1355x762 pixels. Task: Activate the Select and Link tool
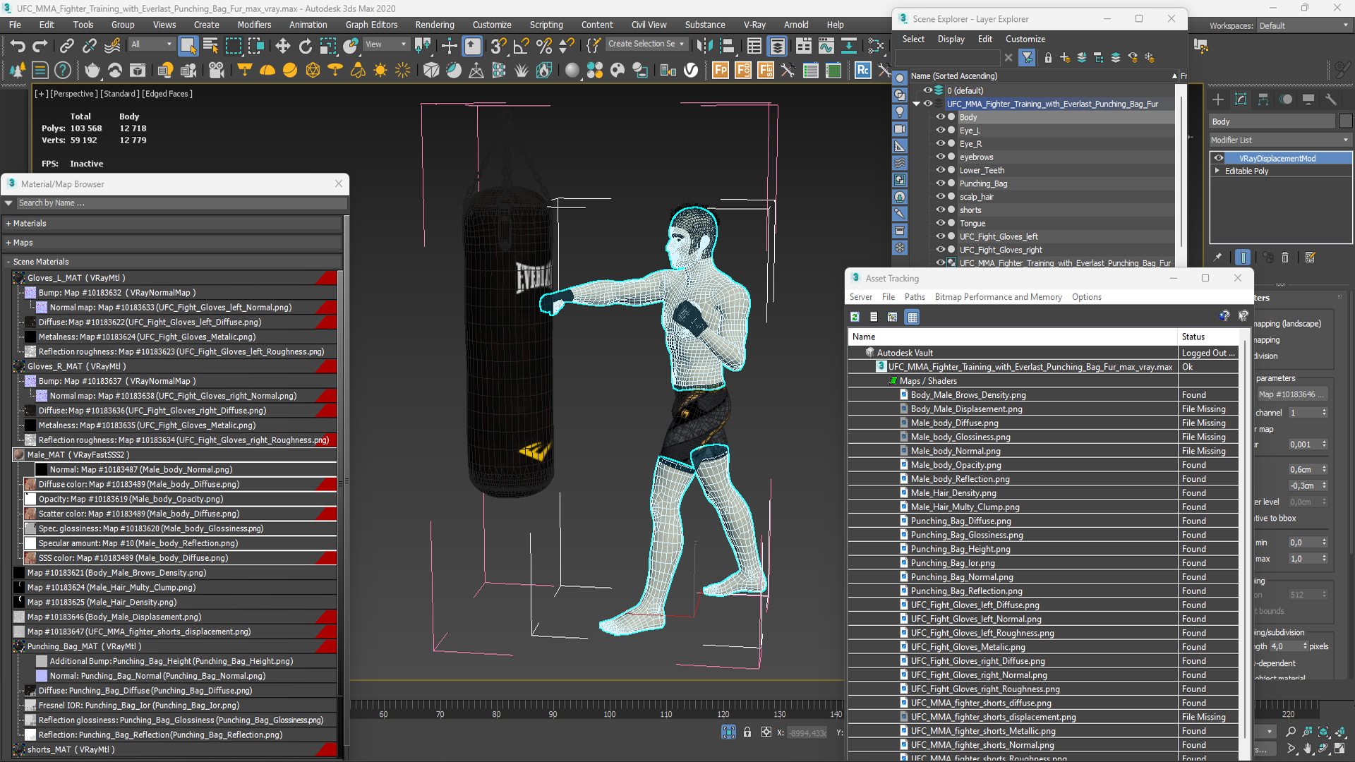(x=66, y=47)
